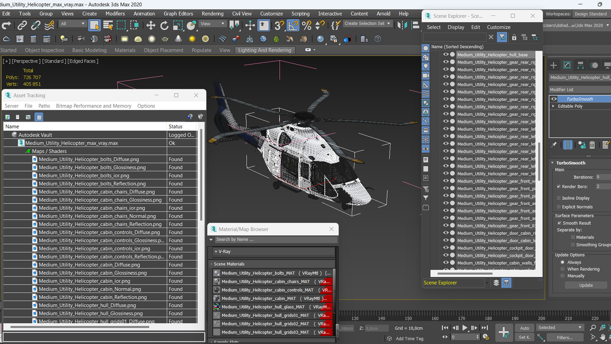This screenshot has height=344, width=611.
Task: Toggle the Angle Snap icon
Action: tap(293, 25)
